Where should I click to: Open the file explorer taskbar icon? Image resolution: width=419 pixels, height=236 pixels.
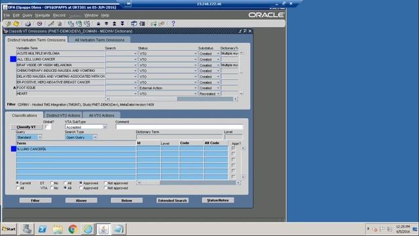click(58, 229)
